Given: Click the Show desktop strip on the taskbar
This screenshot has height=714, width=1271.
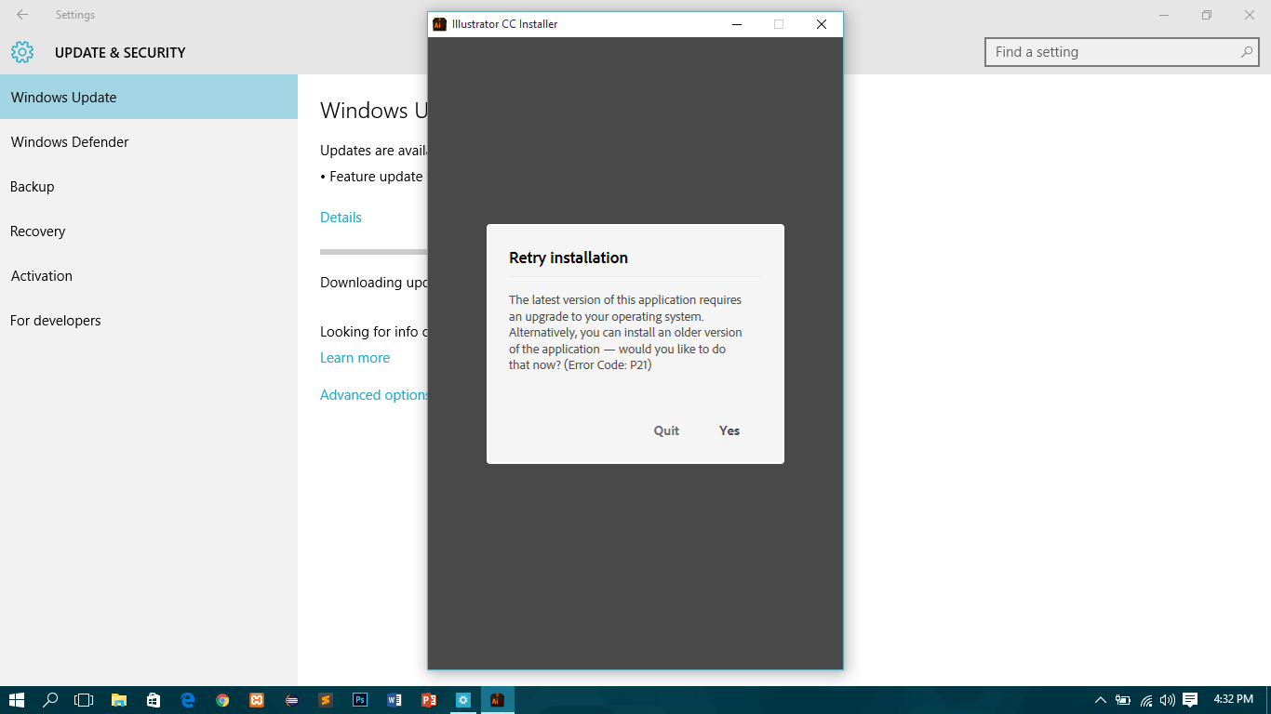Looking at the screenshot, I should pos(1268,700).
